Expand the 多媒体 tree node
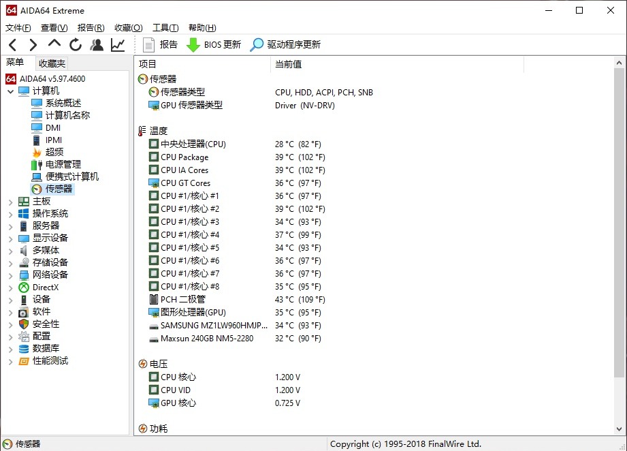627x451 pixels. pyautogui.click(x=11, y=251)
